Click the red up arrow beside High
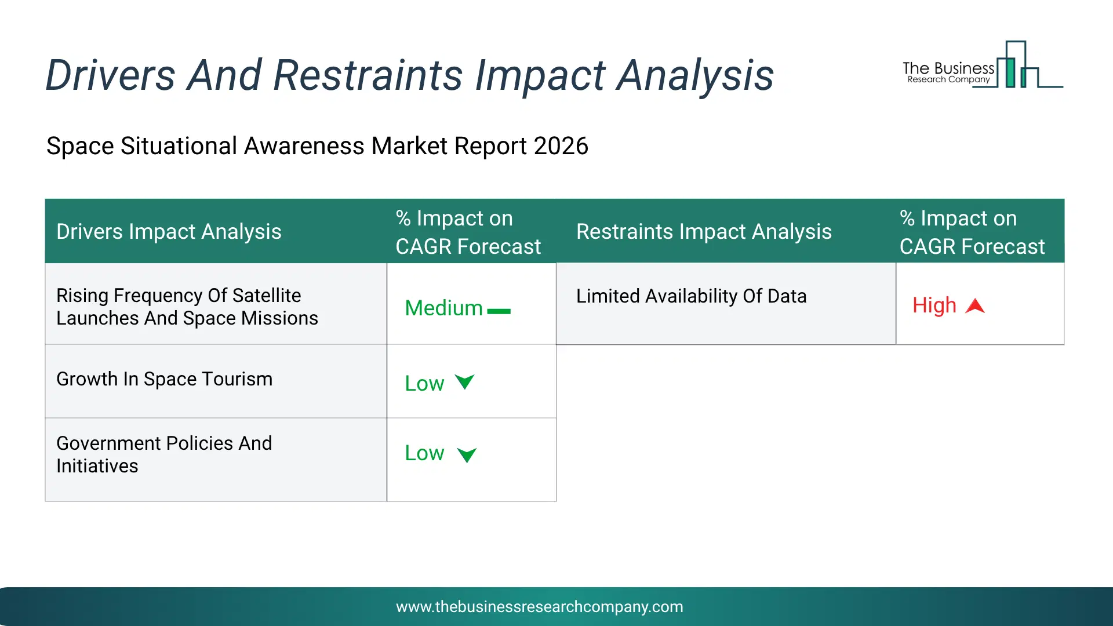 [x=975, y=305]
